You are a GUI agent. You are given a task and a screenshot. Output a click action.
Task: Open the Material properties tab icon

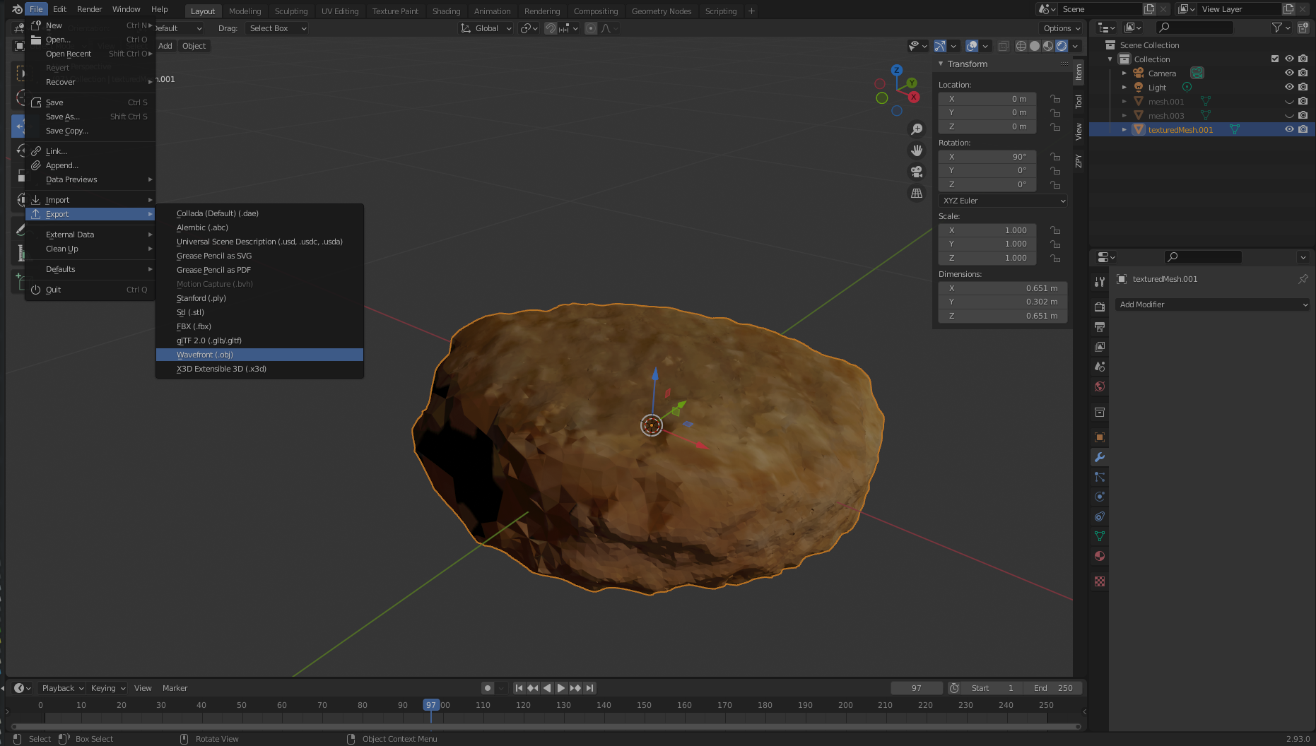pyautogui.click(x=1100, y=556)
